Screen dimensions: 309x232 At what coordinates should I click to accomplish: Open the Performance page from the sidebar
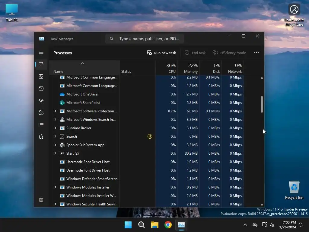tap(41, 76)
